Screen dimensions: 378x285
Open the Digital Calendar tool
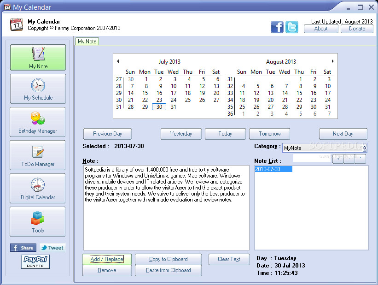(38, 189)
